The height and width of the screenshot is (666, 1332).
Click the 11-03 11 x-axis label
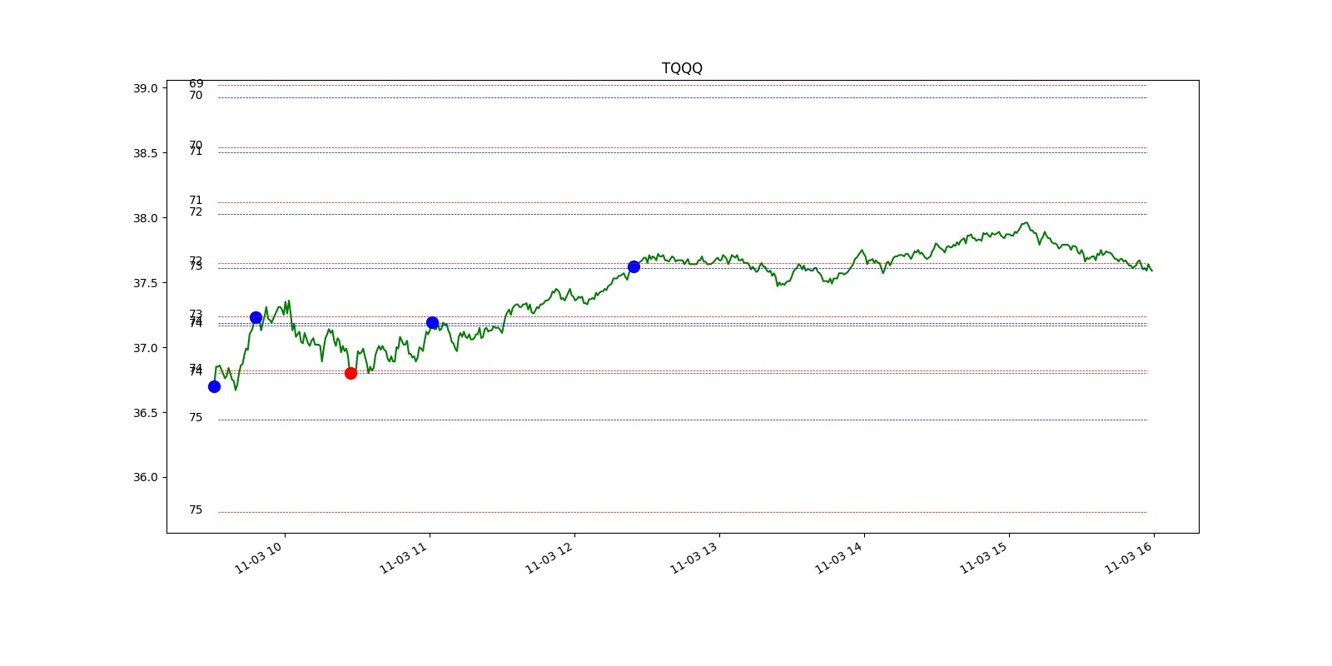pyautogui.click(x=404, y=557)
